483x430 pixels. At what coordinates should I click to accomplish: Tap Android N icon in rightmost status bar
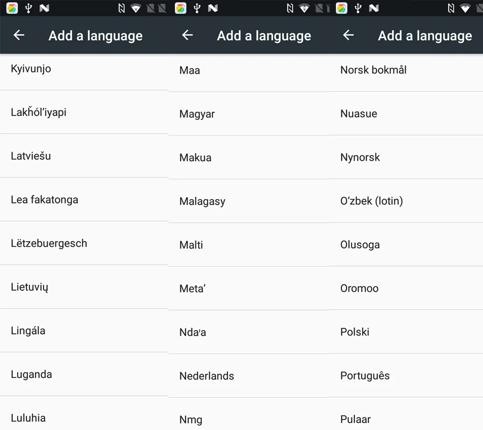374,8
